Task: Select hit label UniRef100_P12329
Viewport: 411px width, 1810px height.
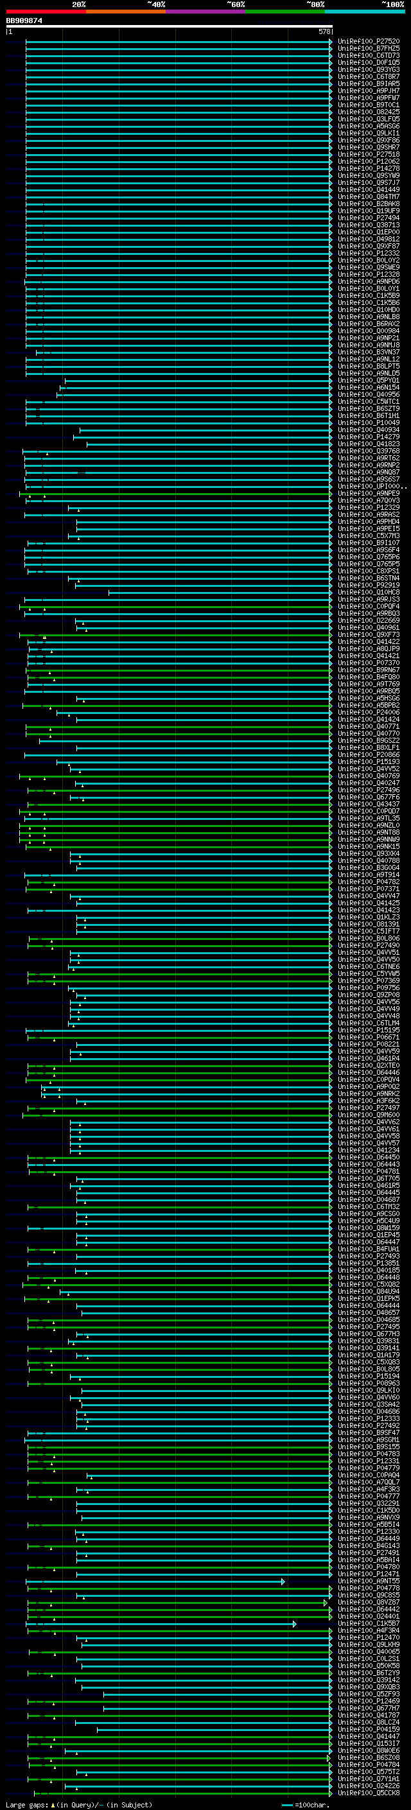Action: pos(368,507)
